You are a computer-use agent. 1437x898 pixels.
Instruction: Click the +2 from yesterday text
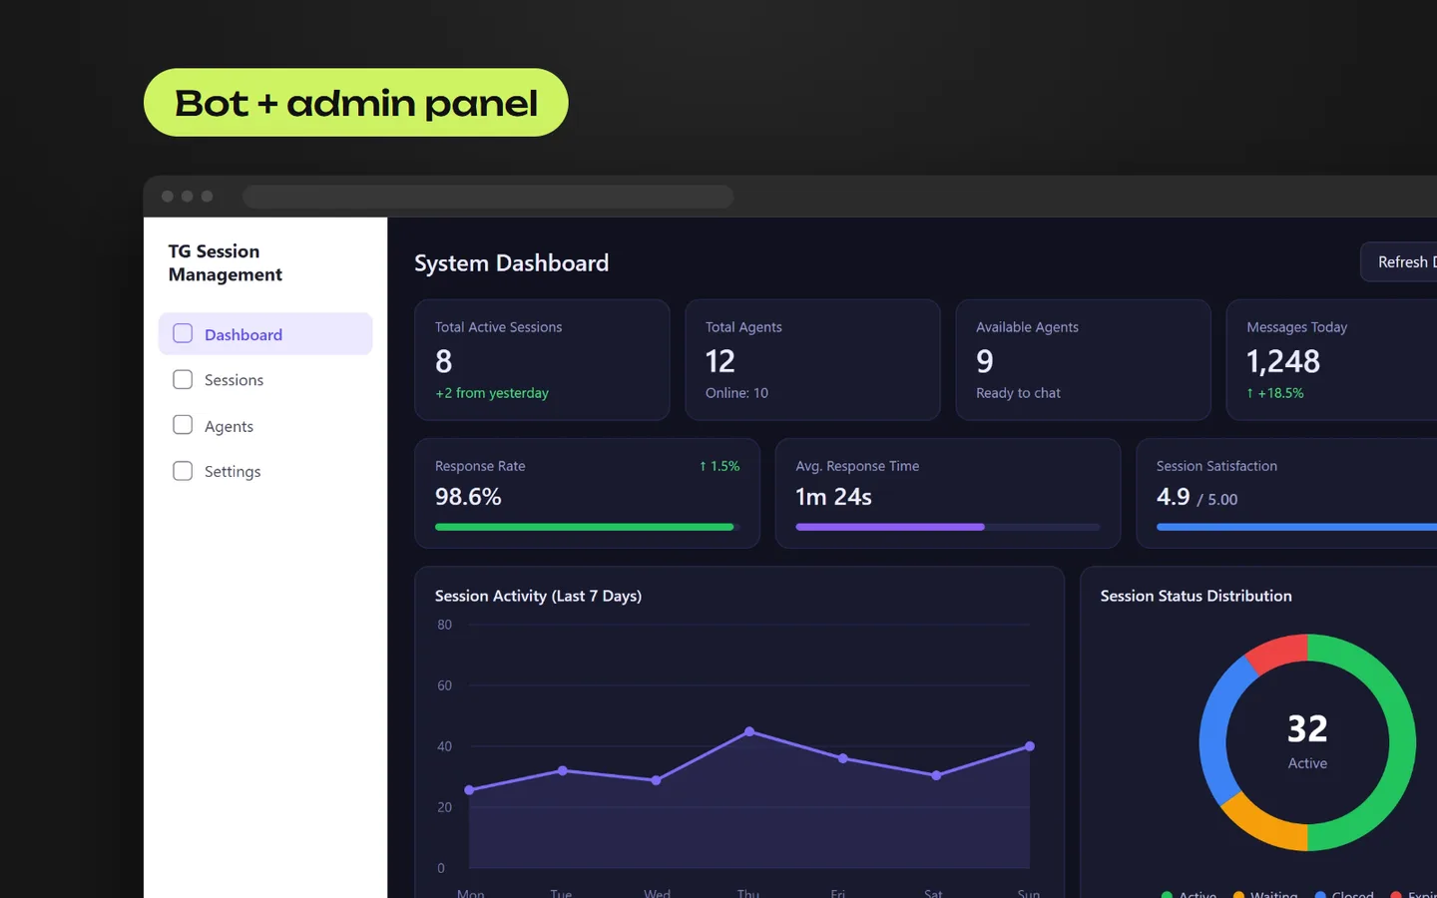[492, 393]
